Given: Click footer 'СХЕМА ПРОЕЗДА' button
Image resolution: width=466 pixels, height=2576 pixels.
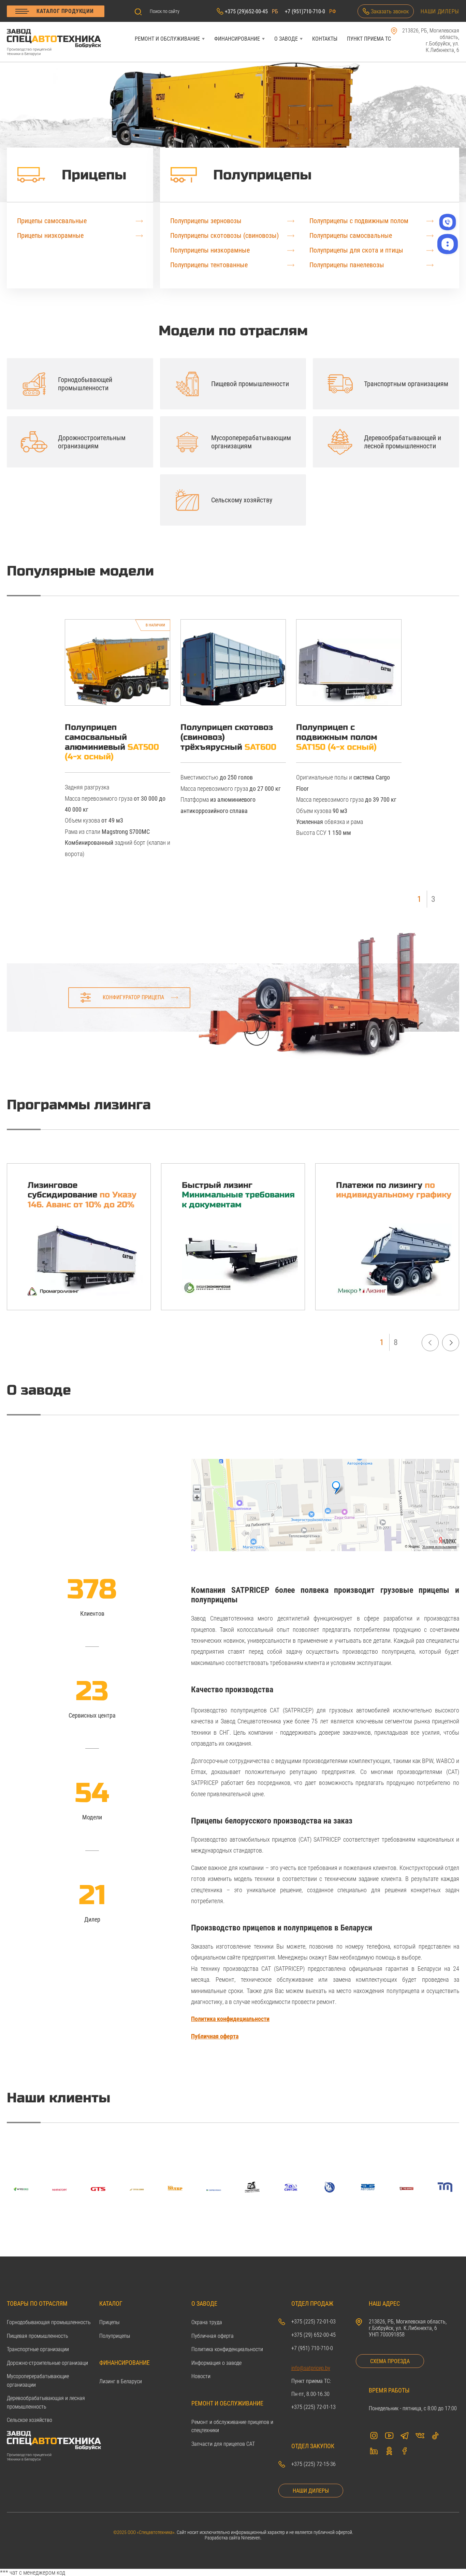Looking at the screenshot, I should (390, 2361).
